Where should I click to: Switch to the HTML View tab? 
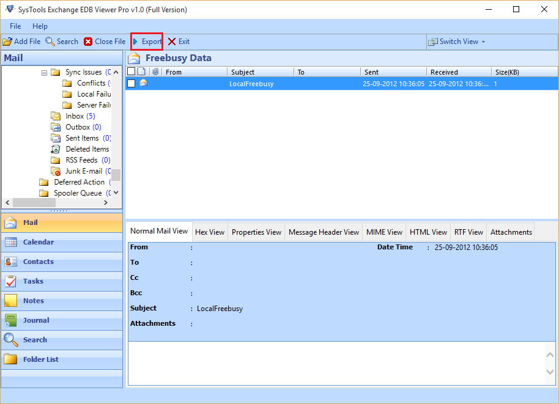tap(428, 232)
